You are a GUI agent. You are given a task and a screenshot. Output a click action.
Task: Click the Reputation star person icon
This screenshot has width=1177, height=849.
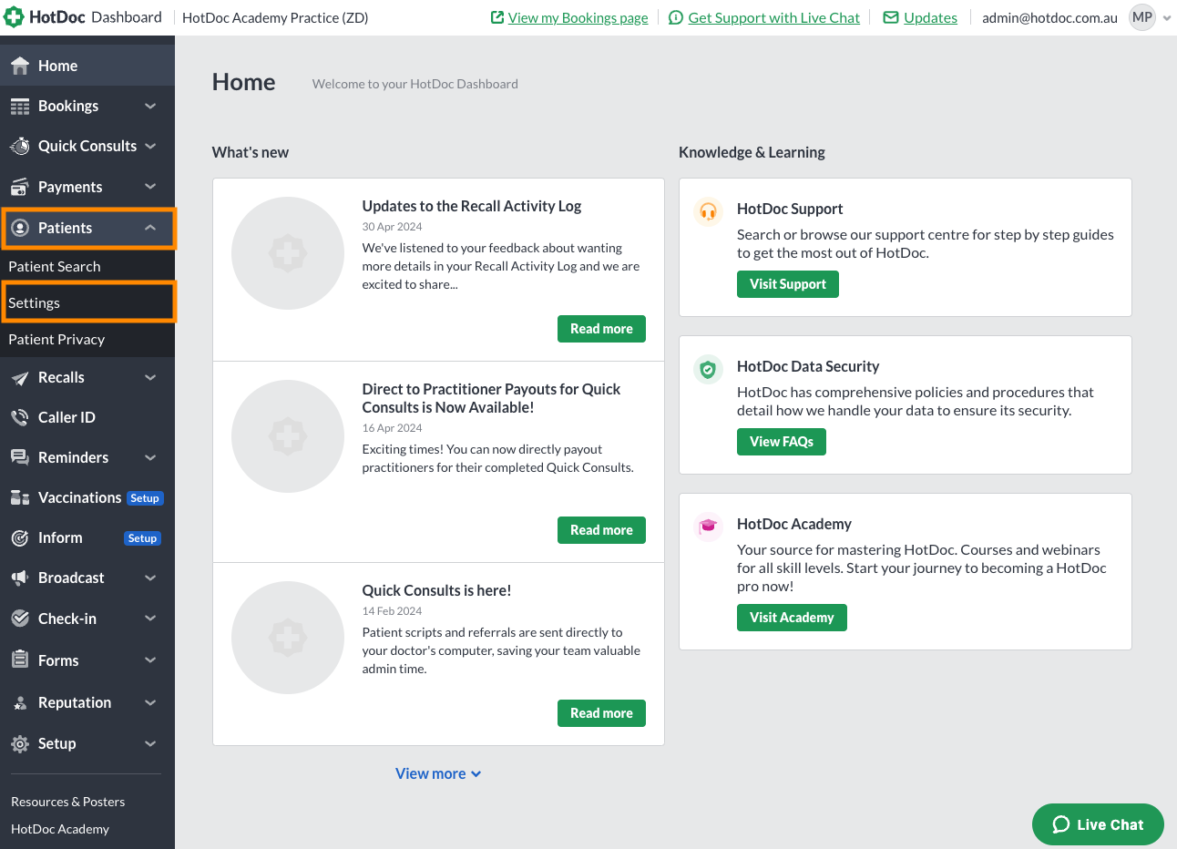click(20, 703)
